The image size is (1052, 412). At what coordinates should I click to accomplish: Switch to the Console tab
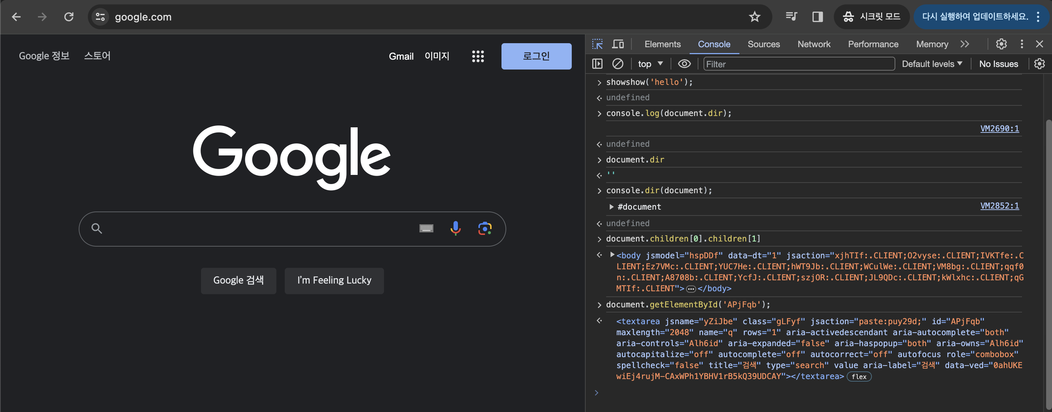(714, 44)
